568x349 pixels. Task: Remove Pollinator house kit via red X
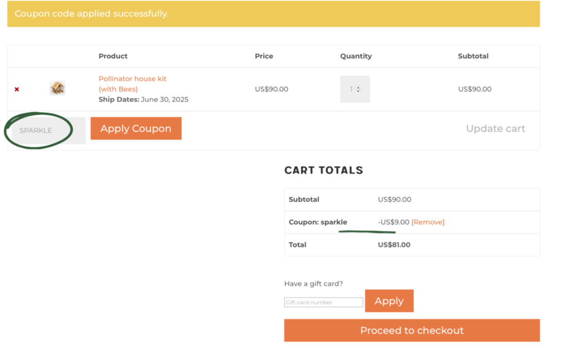point(17,89)
